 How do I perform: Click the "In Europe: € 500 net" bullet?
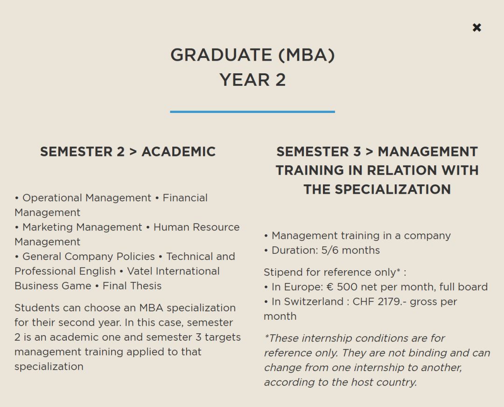coord(379,287)
